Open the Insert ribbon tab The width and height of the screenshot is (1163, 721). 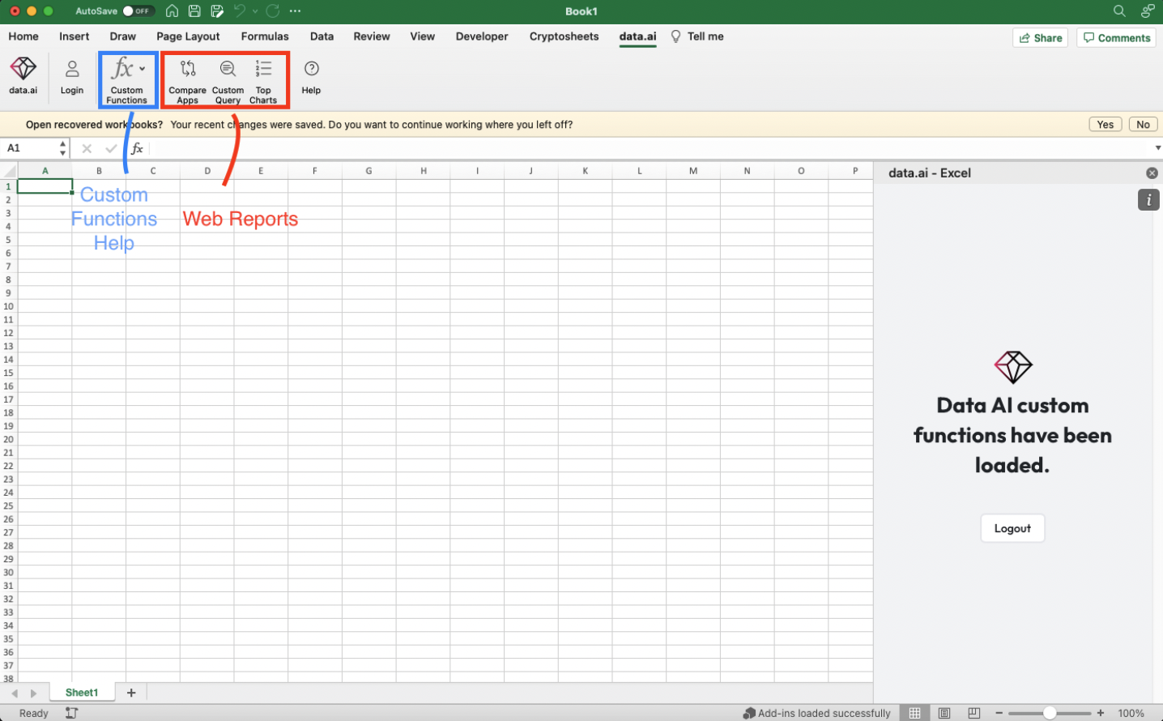tap(75, 36)
